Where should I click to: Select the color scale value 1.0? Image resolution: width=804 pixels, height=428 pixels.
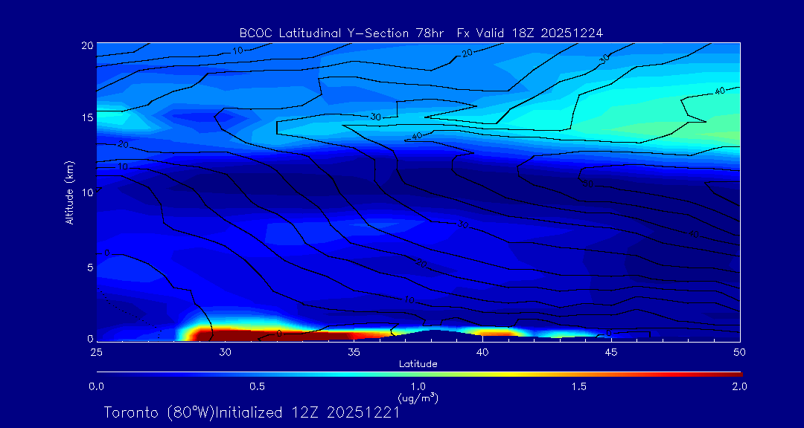[x=418, y=386]
